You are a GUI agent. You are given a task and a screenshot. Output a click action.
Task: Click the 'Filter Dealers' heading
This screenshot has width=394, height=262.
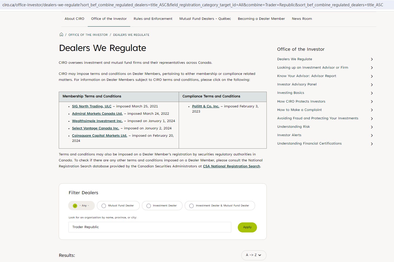83,193
